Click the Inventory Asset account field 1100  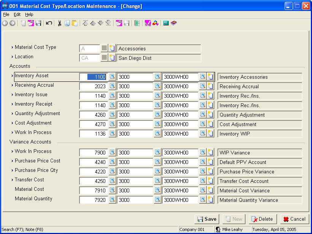tap(94, 77)
